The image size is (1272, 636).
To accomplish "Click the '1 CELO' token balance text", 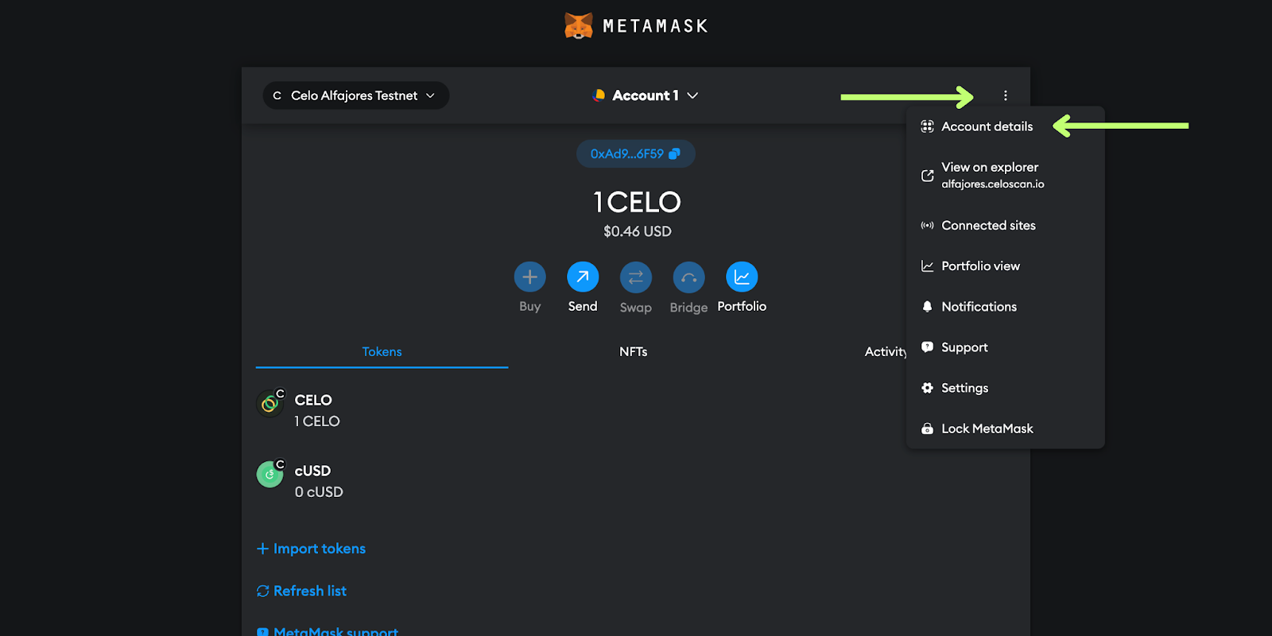I will pyautogui.click(x=317, y=421).
